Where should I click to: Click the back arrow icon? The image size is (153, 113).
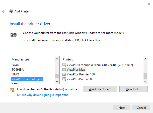[x=4, y=11]
